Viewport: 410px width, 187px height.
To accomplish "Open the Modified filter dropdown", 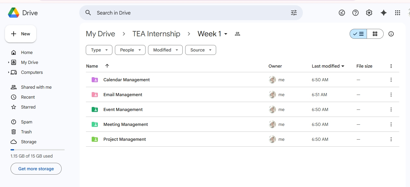I will click(x=165, y=50).
